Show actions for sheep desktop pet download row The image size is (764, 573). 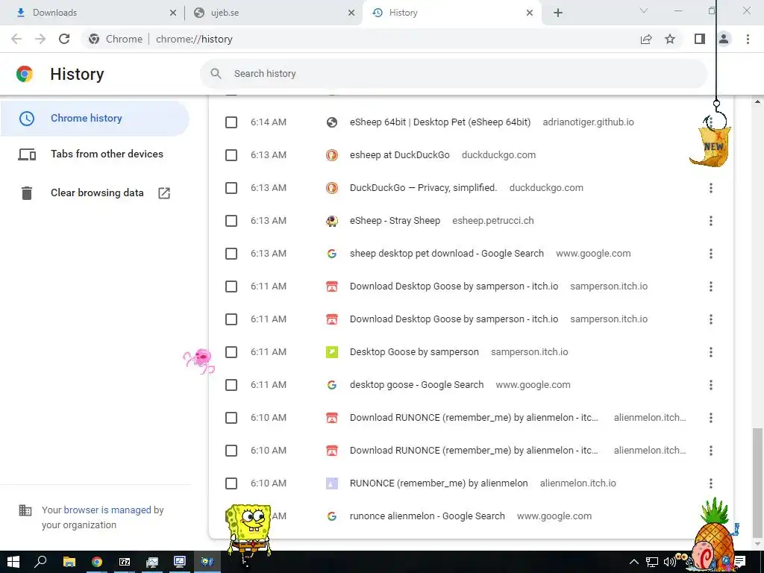click(711, 254)
